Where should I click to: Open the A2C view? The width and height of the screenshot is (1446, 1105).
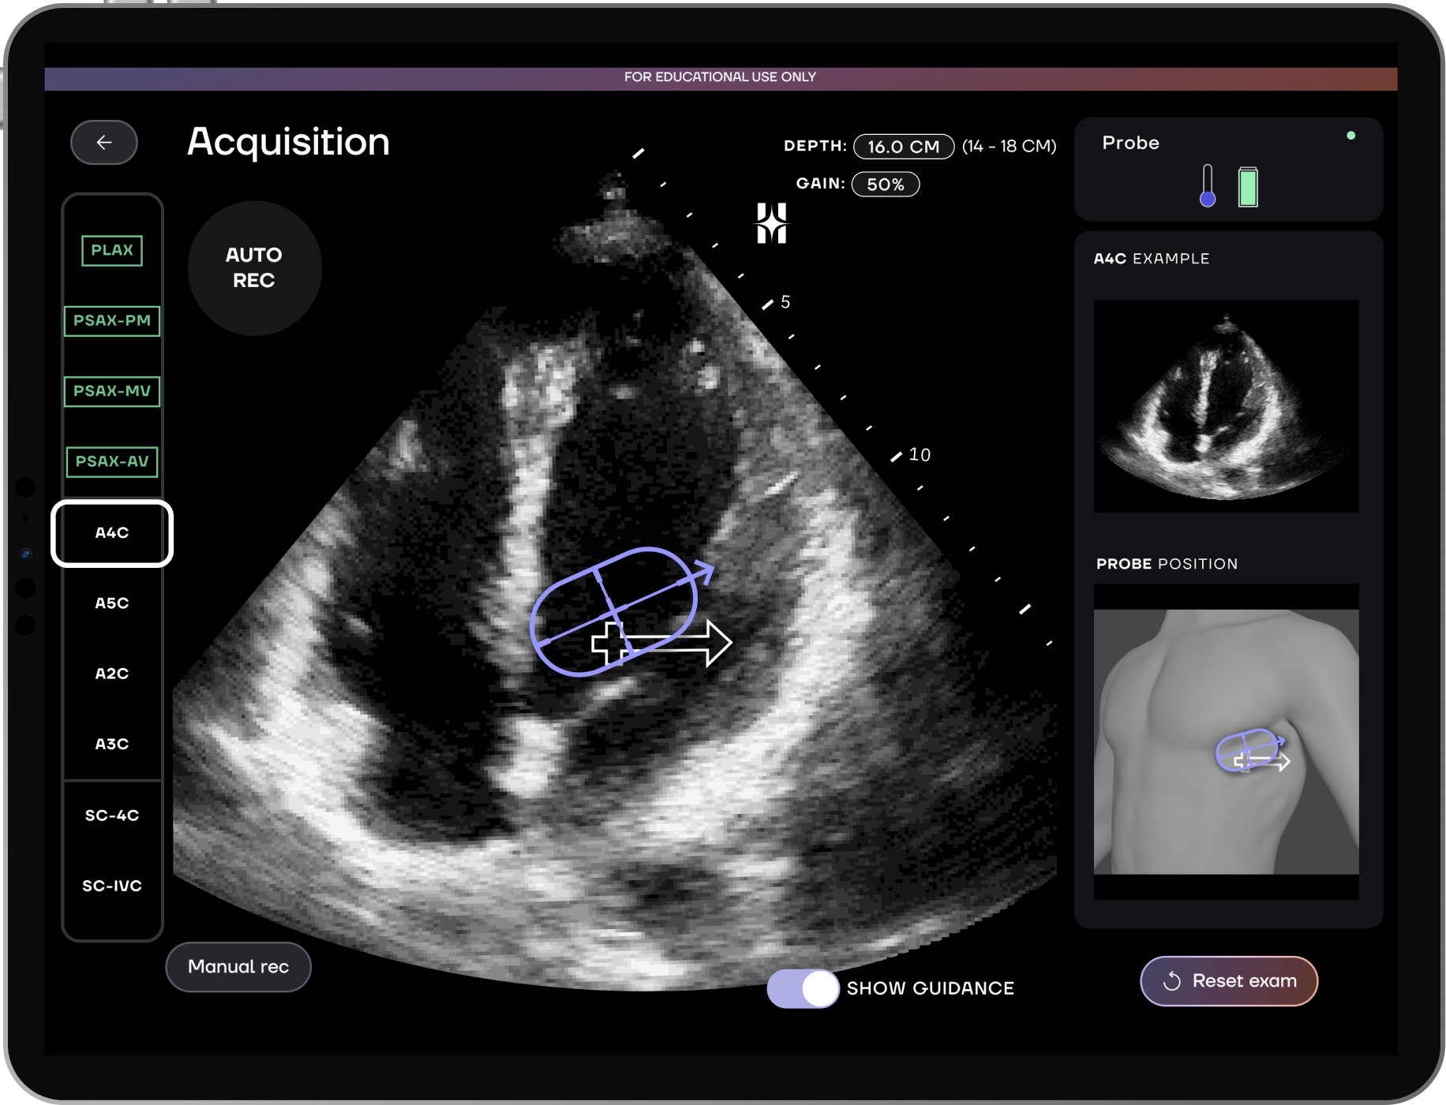click(x=112, y=674)
